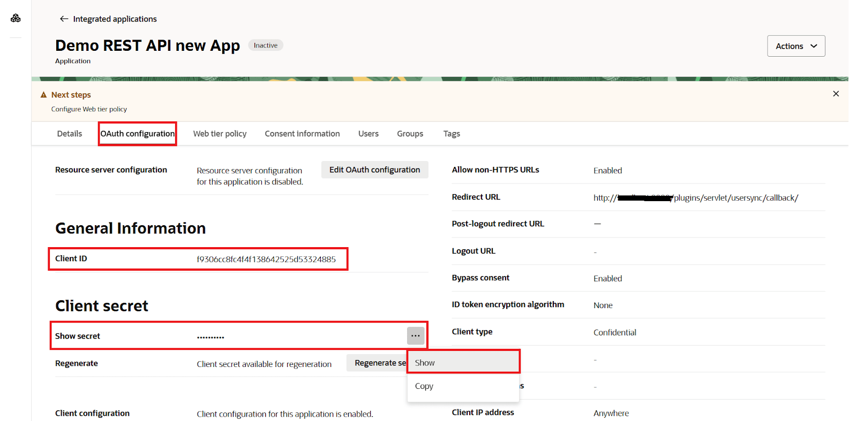
Task: Click the Client secret heading
Action: [102, 305]
